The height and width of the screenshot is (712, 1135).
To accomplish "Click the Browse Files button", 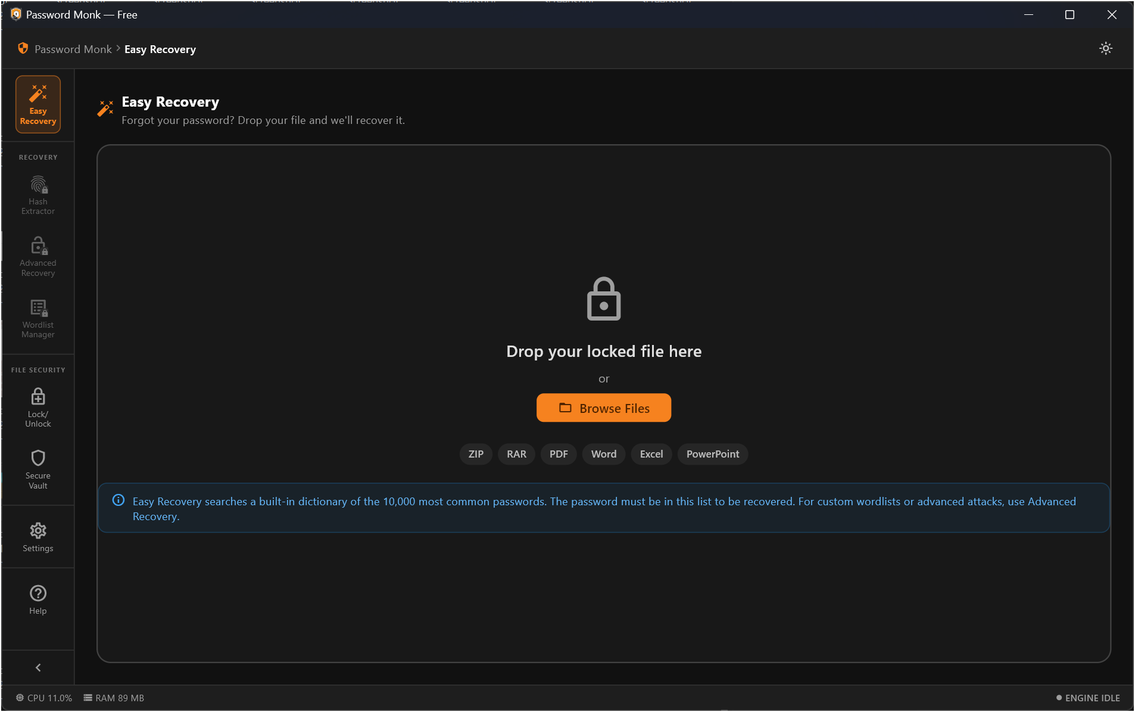I will (x=604, y=408).
